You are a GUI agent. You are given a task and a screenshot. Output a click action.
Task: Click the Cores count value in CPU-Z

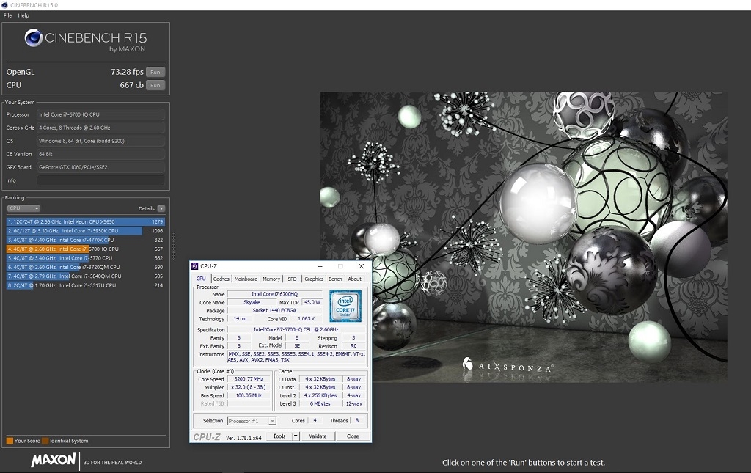pos(315,420)
